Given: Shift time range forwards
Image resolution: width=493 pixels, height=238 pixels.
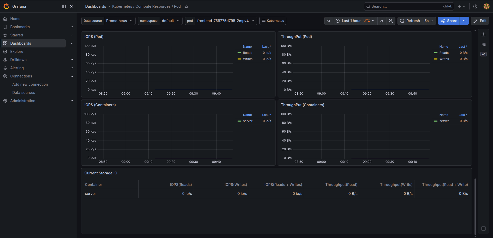Looking at the screenshot, I should pyautogui.click(x=382, y=21).
